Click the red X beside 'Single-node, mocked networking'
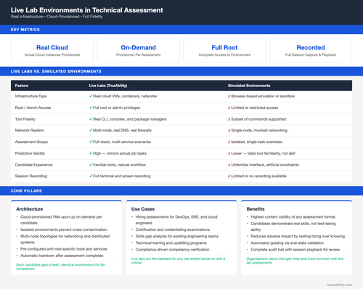Viewport: 363px width, 289px height. (x=229, y=131)
